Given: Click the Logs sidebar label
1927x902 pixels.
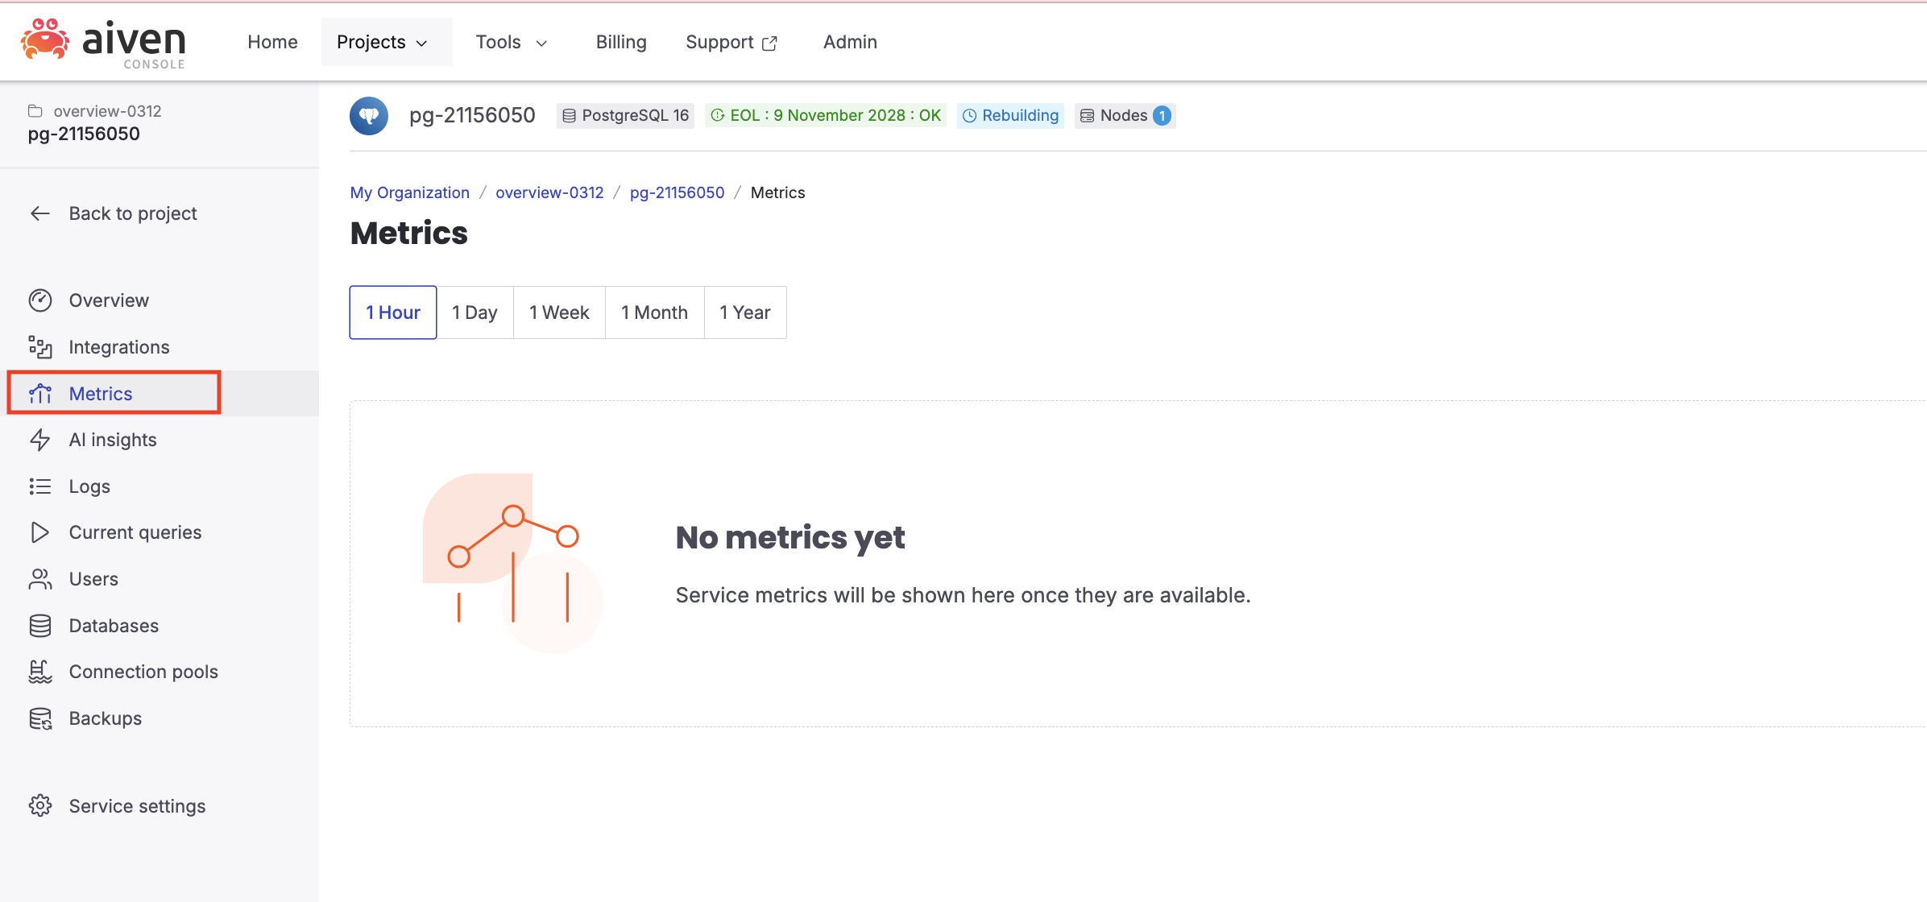Looking at the screenshot, I should pyautogui.click(x=89, y=486).
